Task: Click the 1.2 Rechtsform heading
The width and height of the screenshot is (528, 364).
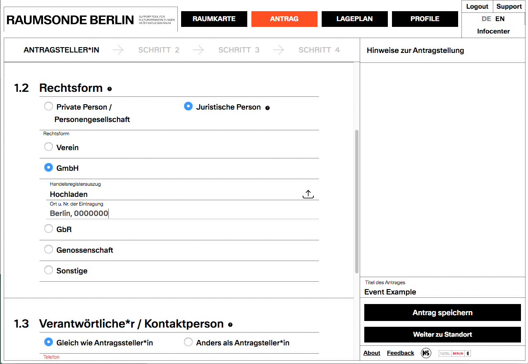Action: tap(58, 88)
